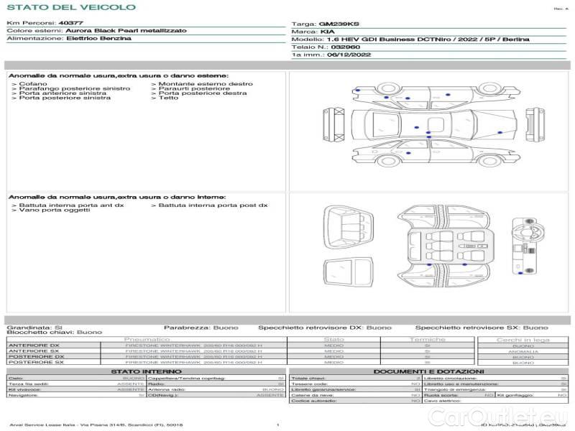The image size is (575, 431).
Task: Select the 'Tetto' exterior anomaly entry
Action: [x=168, y=98]
